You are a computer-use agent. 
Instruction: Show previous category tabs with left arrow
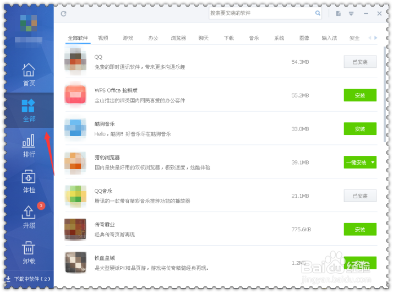(x=369, y=38)
